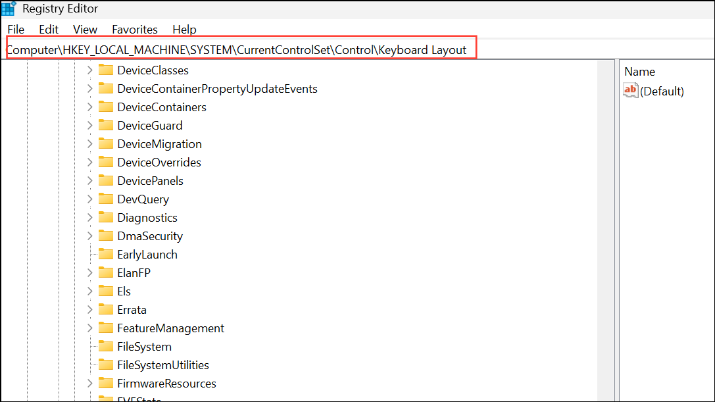Click the DeviceGuard folder icon

[x=106, y=125]
